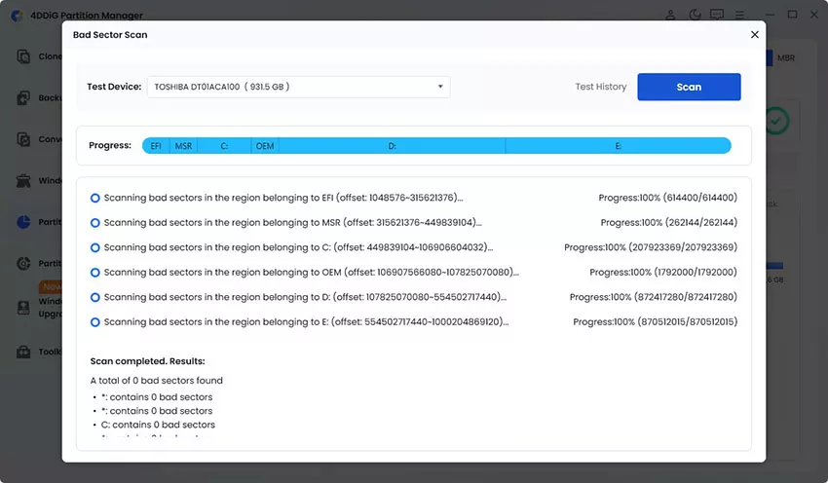
Task: Select C: segment in progress bar
Action: [x=224, y=146]
